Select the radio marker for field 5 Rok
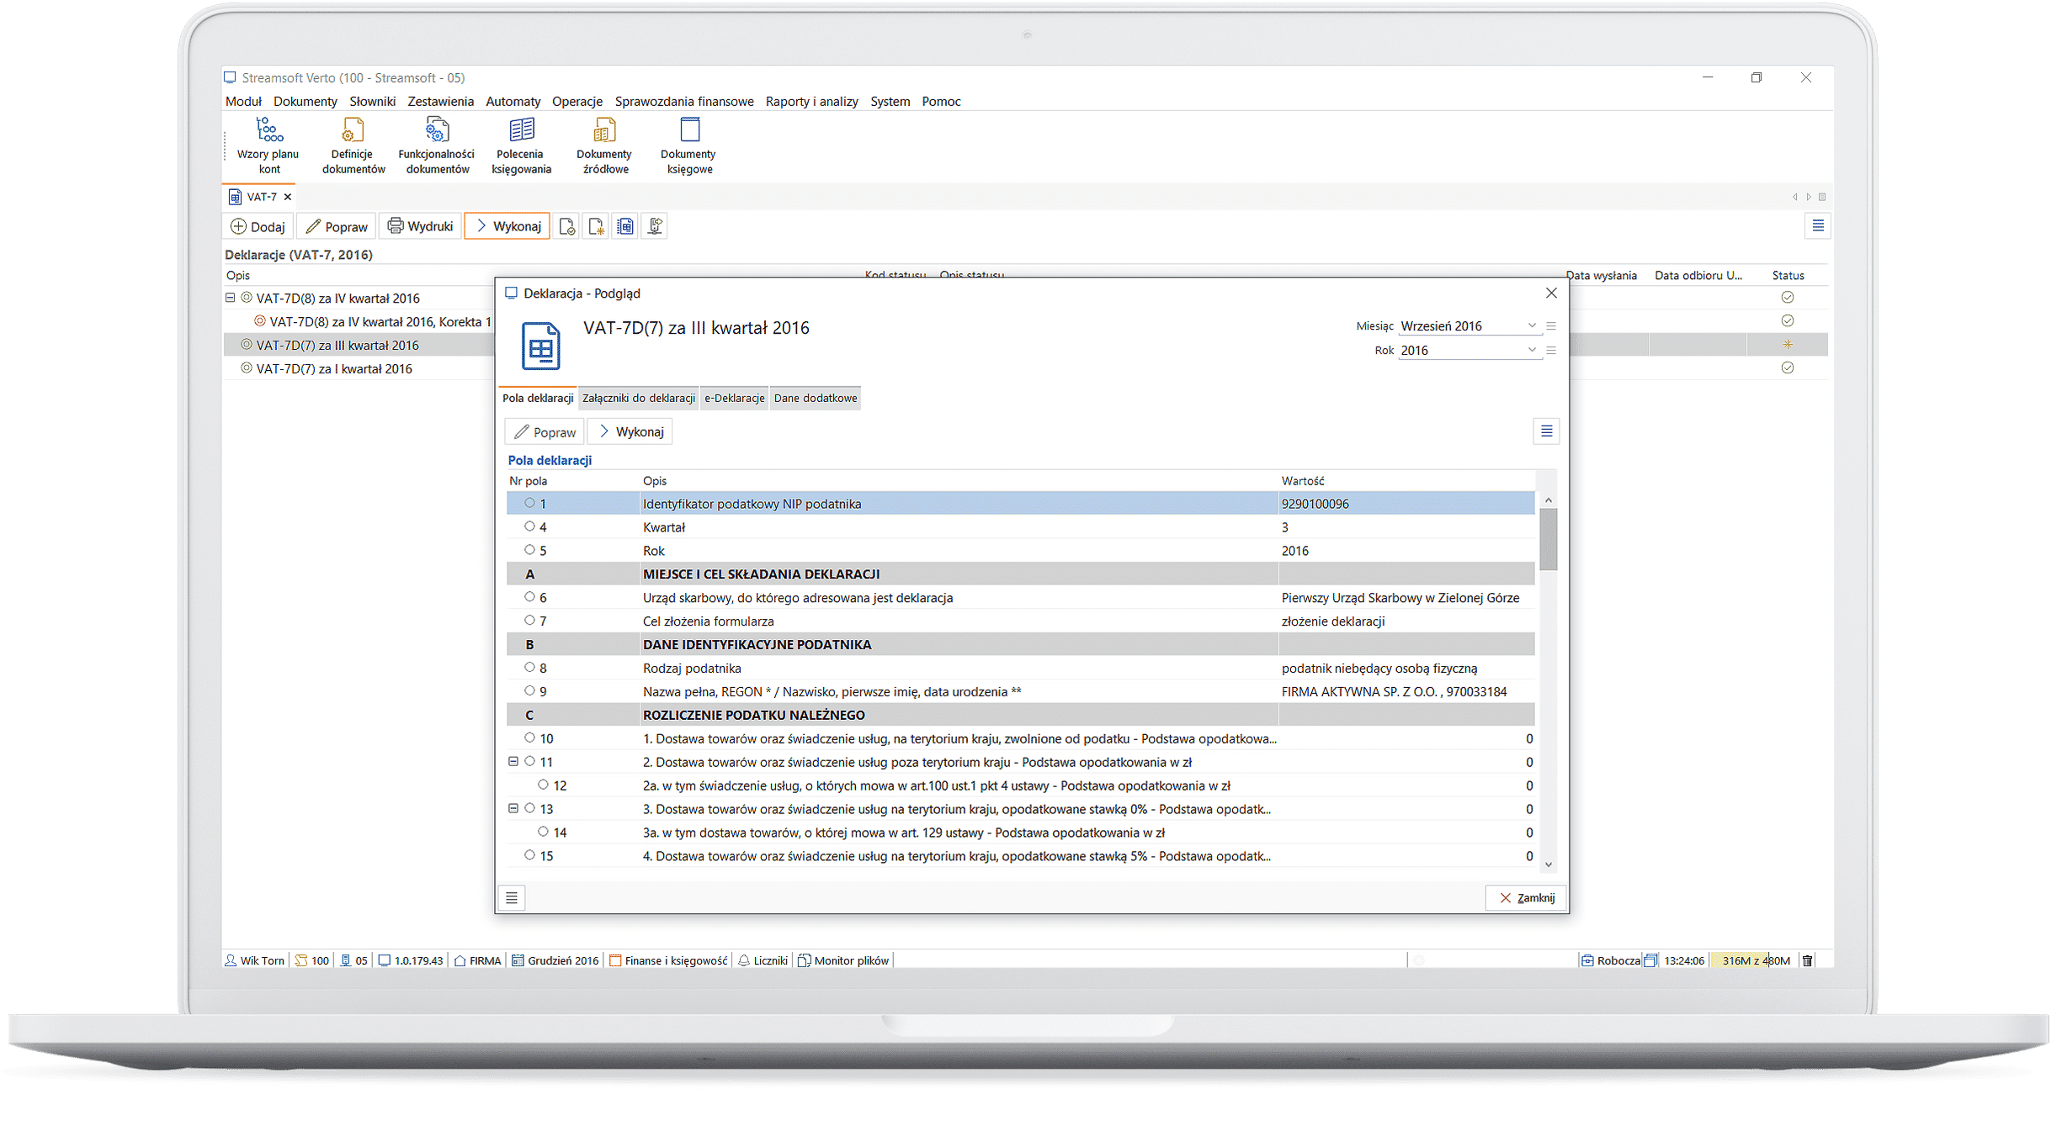2062x1121 pixels. click(x=529, y=550)
